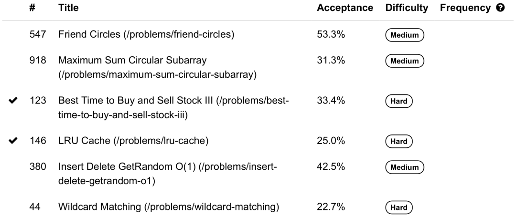This screenshot has width=516, height=217.
Task: Open the Friend Circles problem link
Action: pyautogui.click(x=146, y=34)
